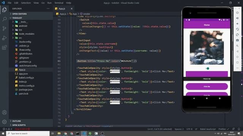Open the Accounts menu icon
The height and width of the screenshot is (136, 243).
[x=4, y=113]
